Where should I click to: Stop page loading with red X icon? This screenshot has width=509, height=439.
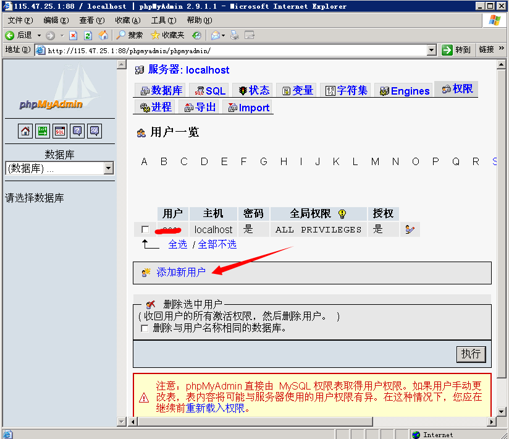click(74, 35)
